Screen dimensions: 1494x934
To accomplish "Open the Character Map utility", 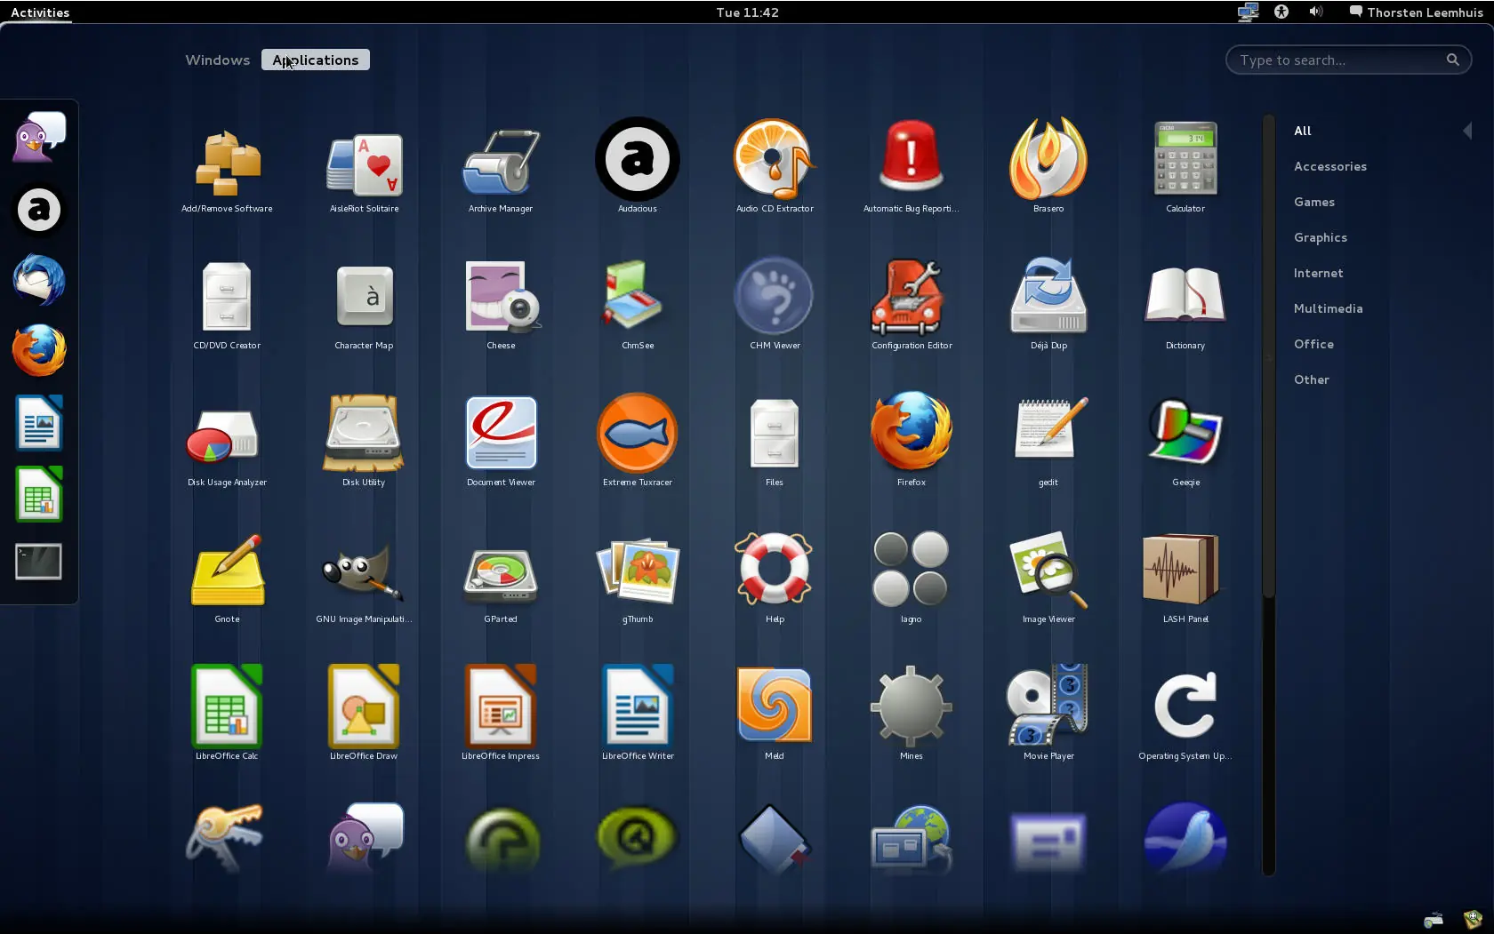I will click(363, 302).
